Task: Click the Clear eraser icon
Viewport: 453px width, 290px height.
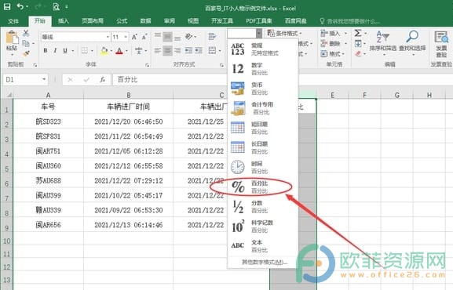Action: click(358, 53)
